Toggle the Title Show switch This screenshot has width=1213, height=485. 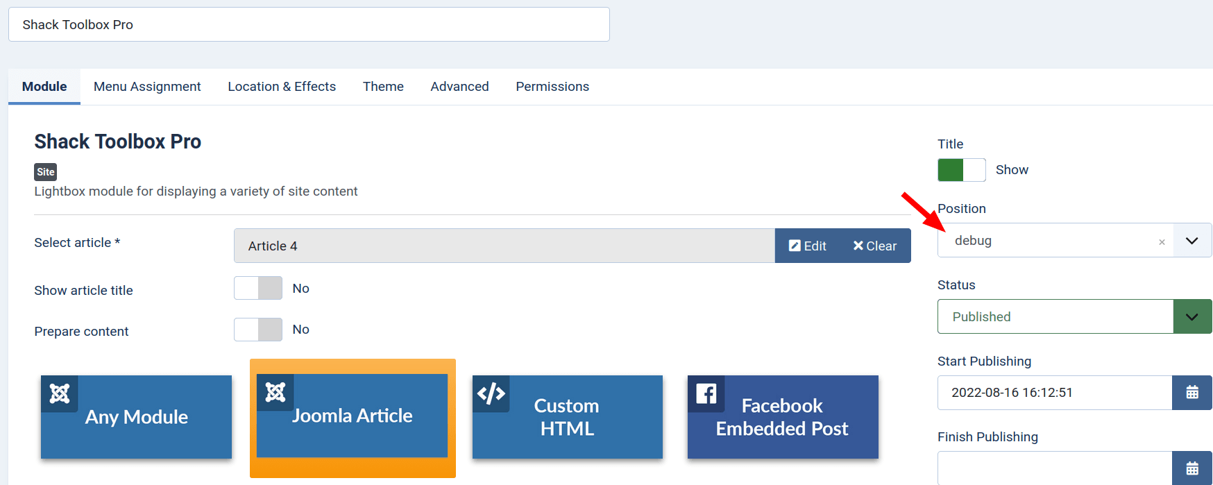(x=962, y=170)
